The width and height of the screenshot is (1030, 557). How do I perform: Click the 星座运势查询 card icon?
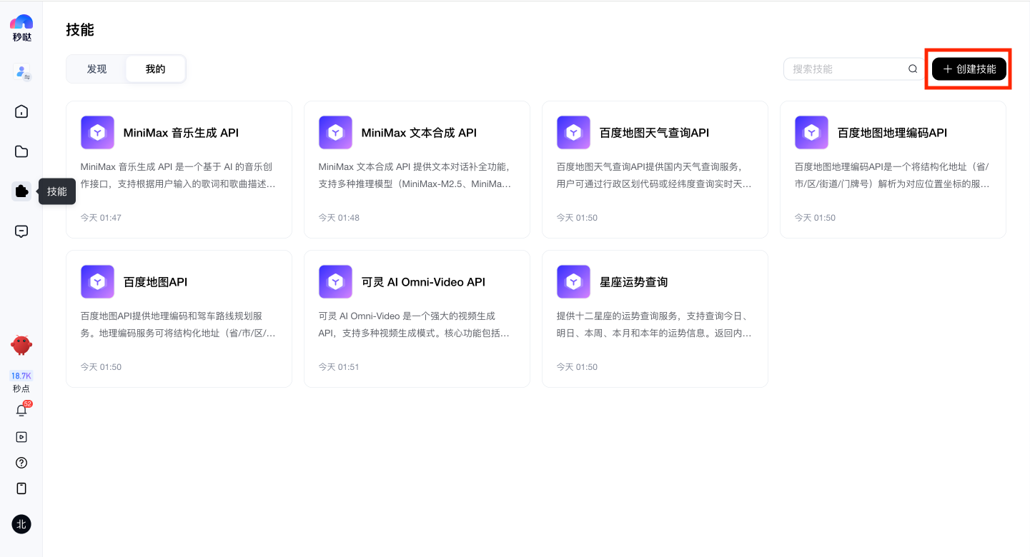pos(573,282)
